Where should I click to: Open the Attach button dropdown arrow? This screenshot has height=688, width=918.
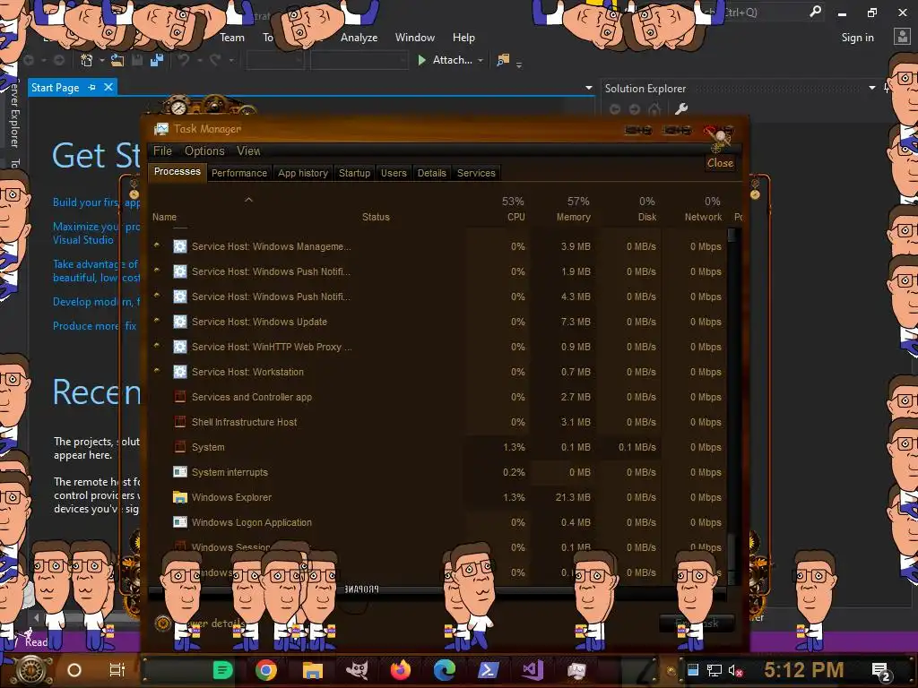(x=481, y=60)
